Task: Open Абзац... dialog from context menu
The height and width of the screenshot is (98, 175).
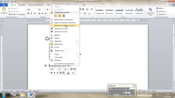Action: point(65,38)
